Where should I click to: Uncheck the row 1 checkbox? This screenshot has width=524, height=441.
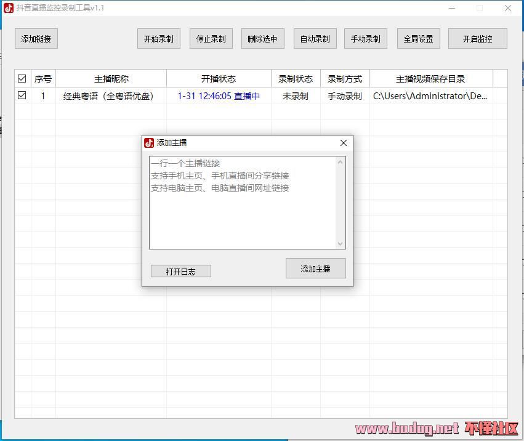coord(22,95)
